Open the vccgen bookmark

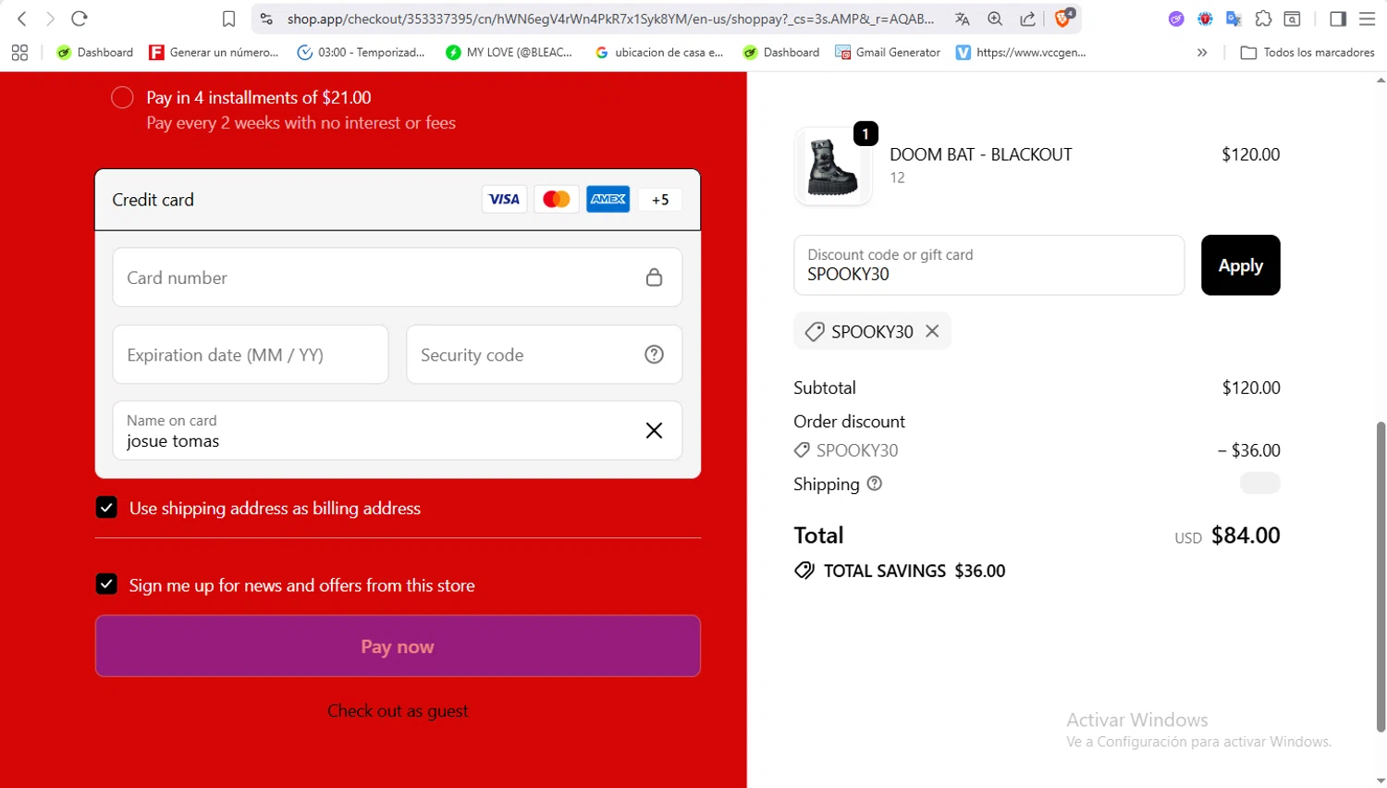1022,53
